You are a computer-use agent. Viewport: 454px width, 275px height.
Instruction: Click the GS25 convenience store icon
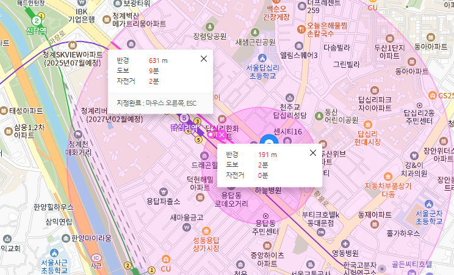coord(433,95)
